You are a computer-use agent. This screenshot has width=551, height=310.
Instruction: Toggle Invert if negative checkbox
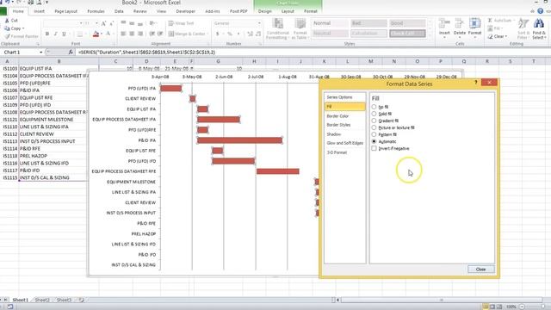(374, 148)
